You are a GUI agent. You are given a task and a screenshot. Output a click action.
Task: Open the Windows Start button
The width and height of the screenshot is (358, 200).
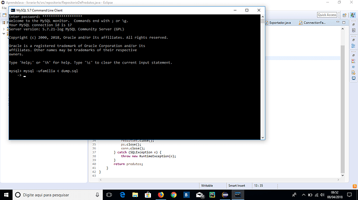coord(6,195)
